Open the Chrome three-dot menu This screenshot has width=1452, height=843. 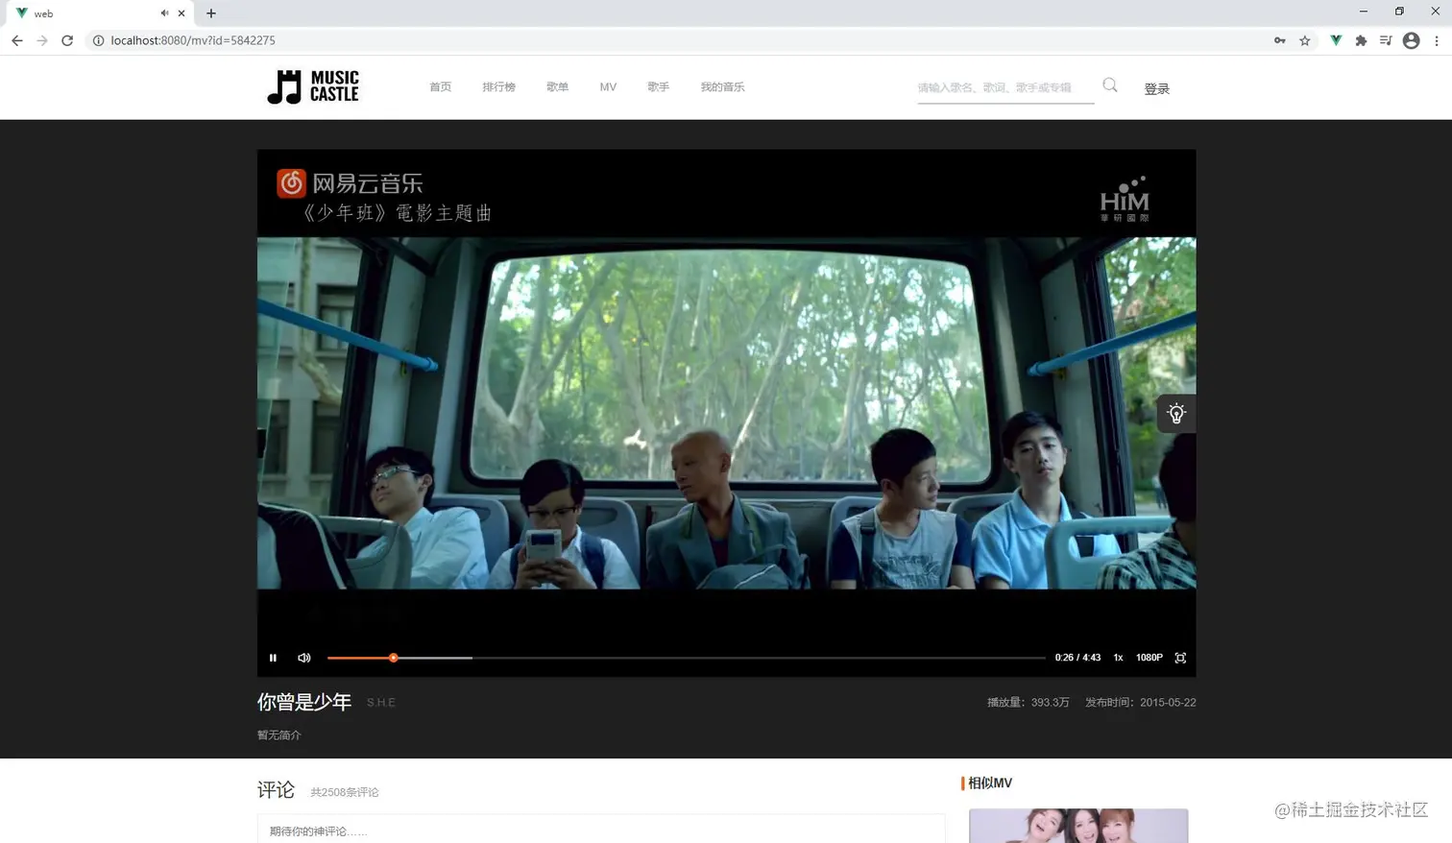click(x=1437, y=40)
